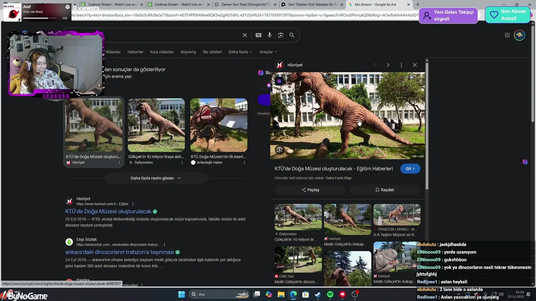Click the large dinosaur preview image
Screen dimensions: 536x301
(x=347, y=115)
